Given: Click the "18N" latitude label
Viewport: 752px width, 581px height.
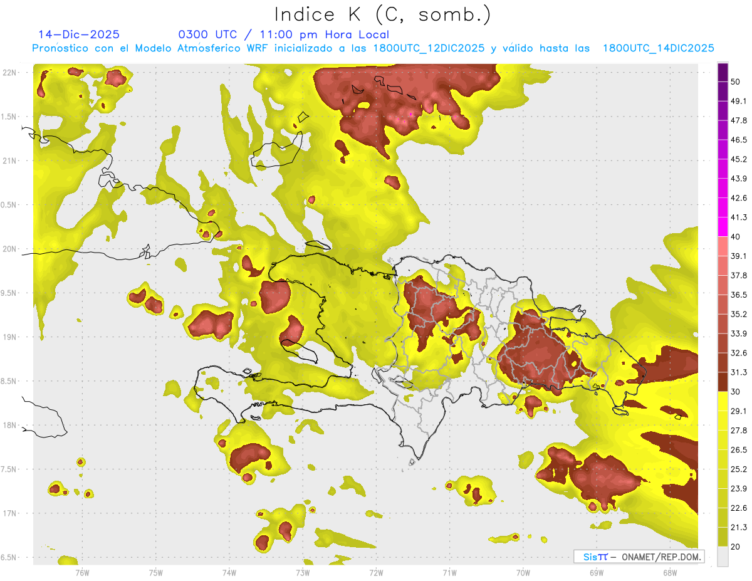Looking at the screenshot, I should (x=11, y=426).
